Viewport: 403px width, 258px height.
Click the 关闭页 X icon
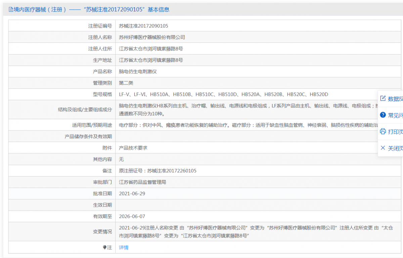tap(383, 148)
